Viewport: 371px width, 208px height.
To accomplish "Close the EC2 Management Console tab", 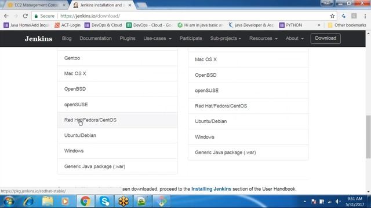I will click(x=64, y=5).
